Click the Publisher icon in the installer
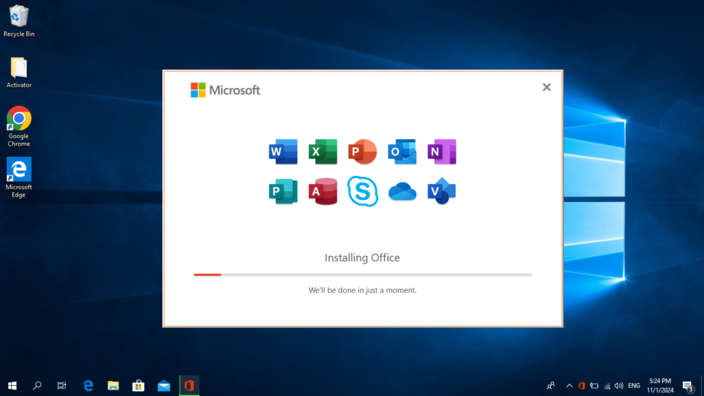The width and height of the screenshot is (704, 396). [x=283, y=192]
